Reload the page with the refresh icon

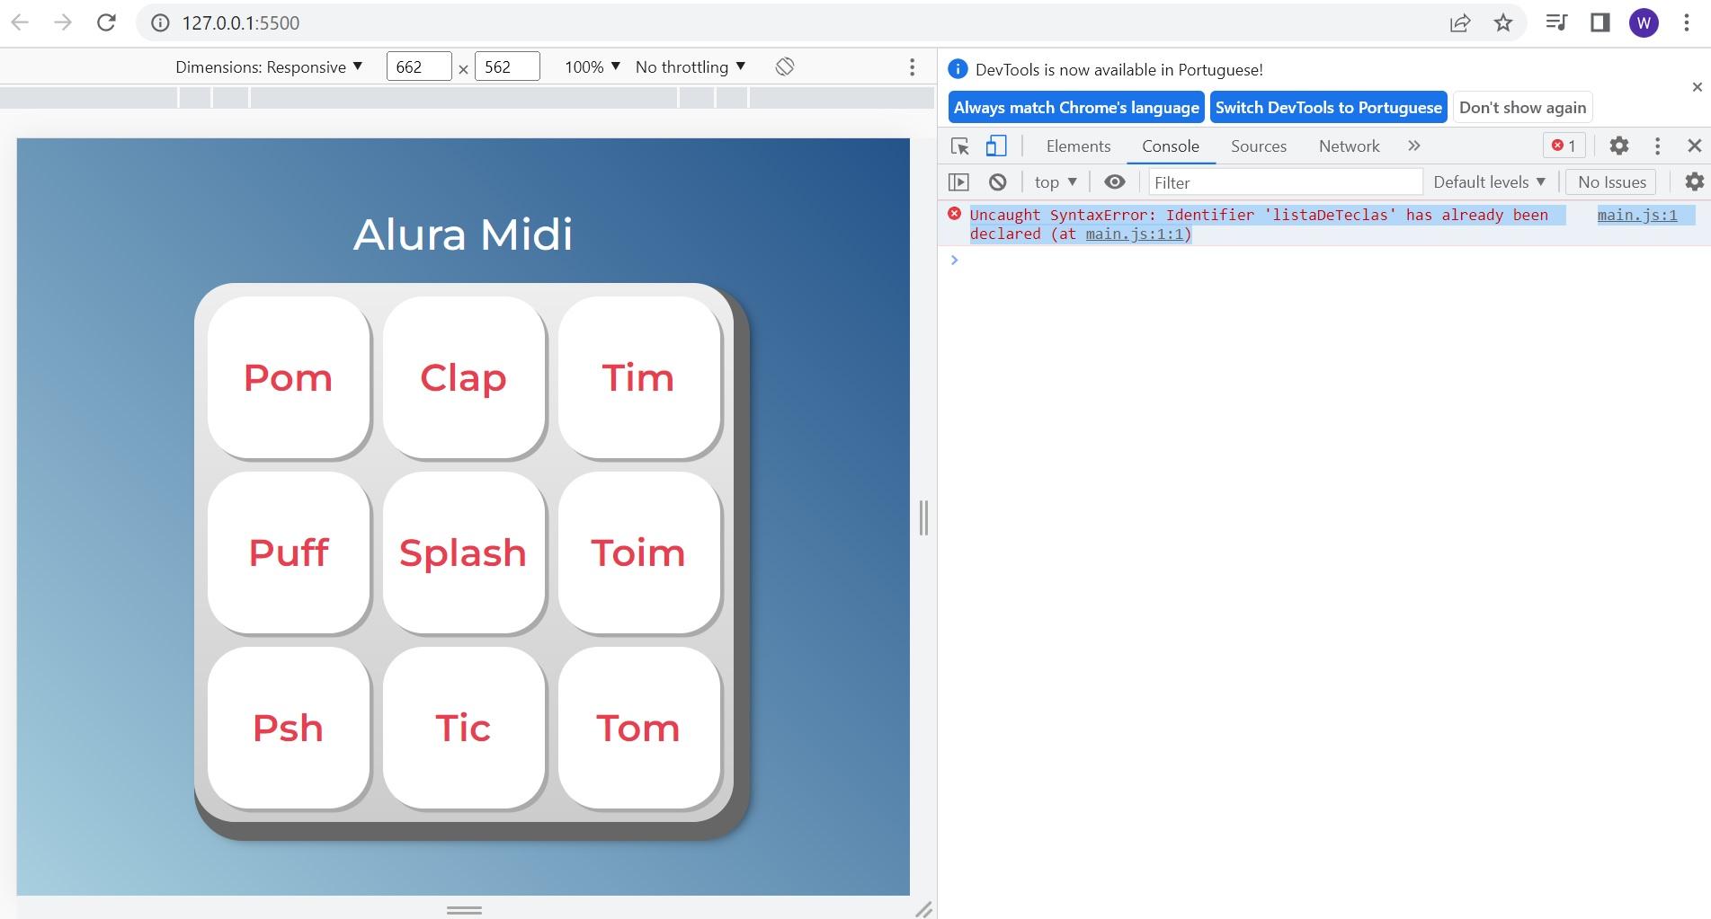106,22
